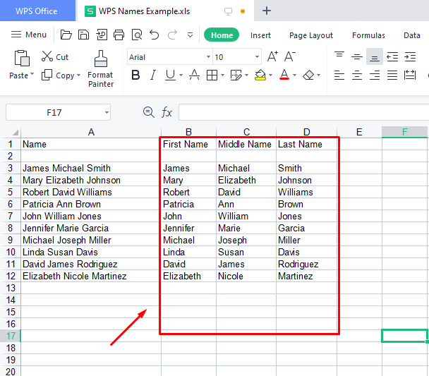Switch to WPS Office home tab
Viewport: 429px width, 376px height.
click(37, 11)
